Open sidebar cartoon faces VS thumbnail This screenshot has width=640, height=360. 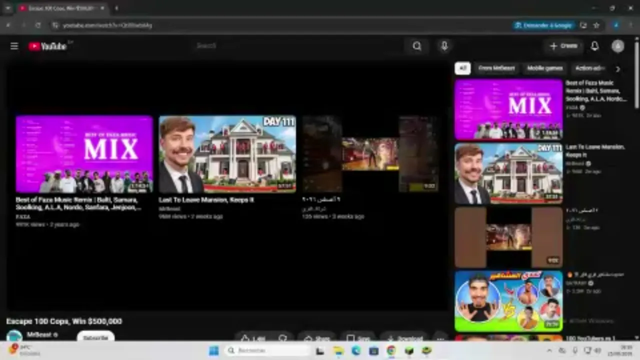click(x=508, y=301)
